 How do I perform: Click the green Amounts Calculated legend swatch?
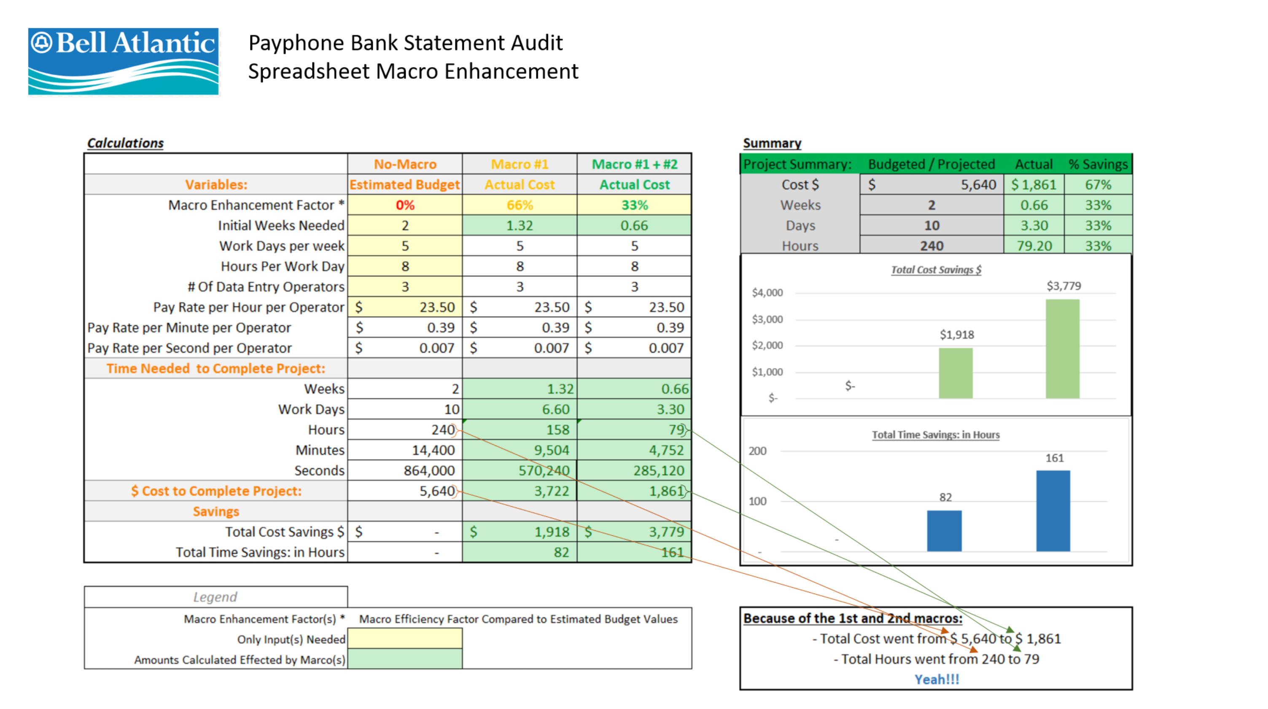pyautogui.click(x=405, y=659)
